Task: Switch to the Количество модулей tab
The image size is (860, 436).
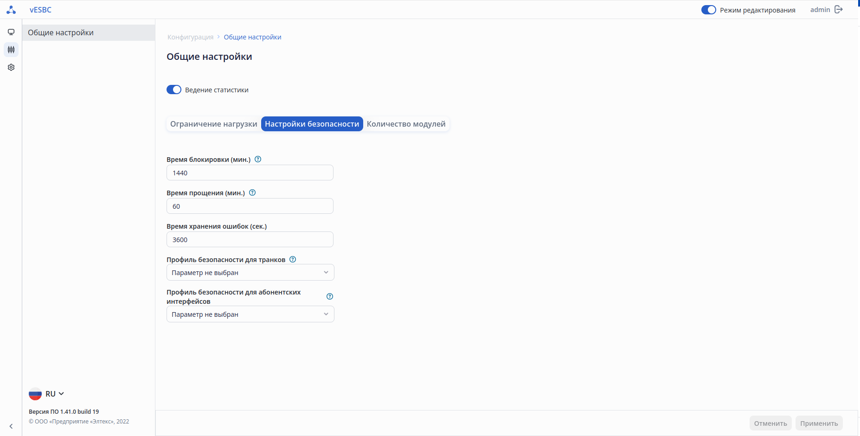Action: [x=406, y=124]
